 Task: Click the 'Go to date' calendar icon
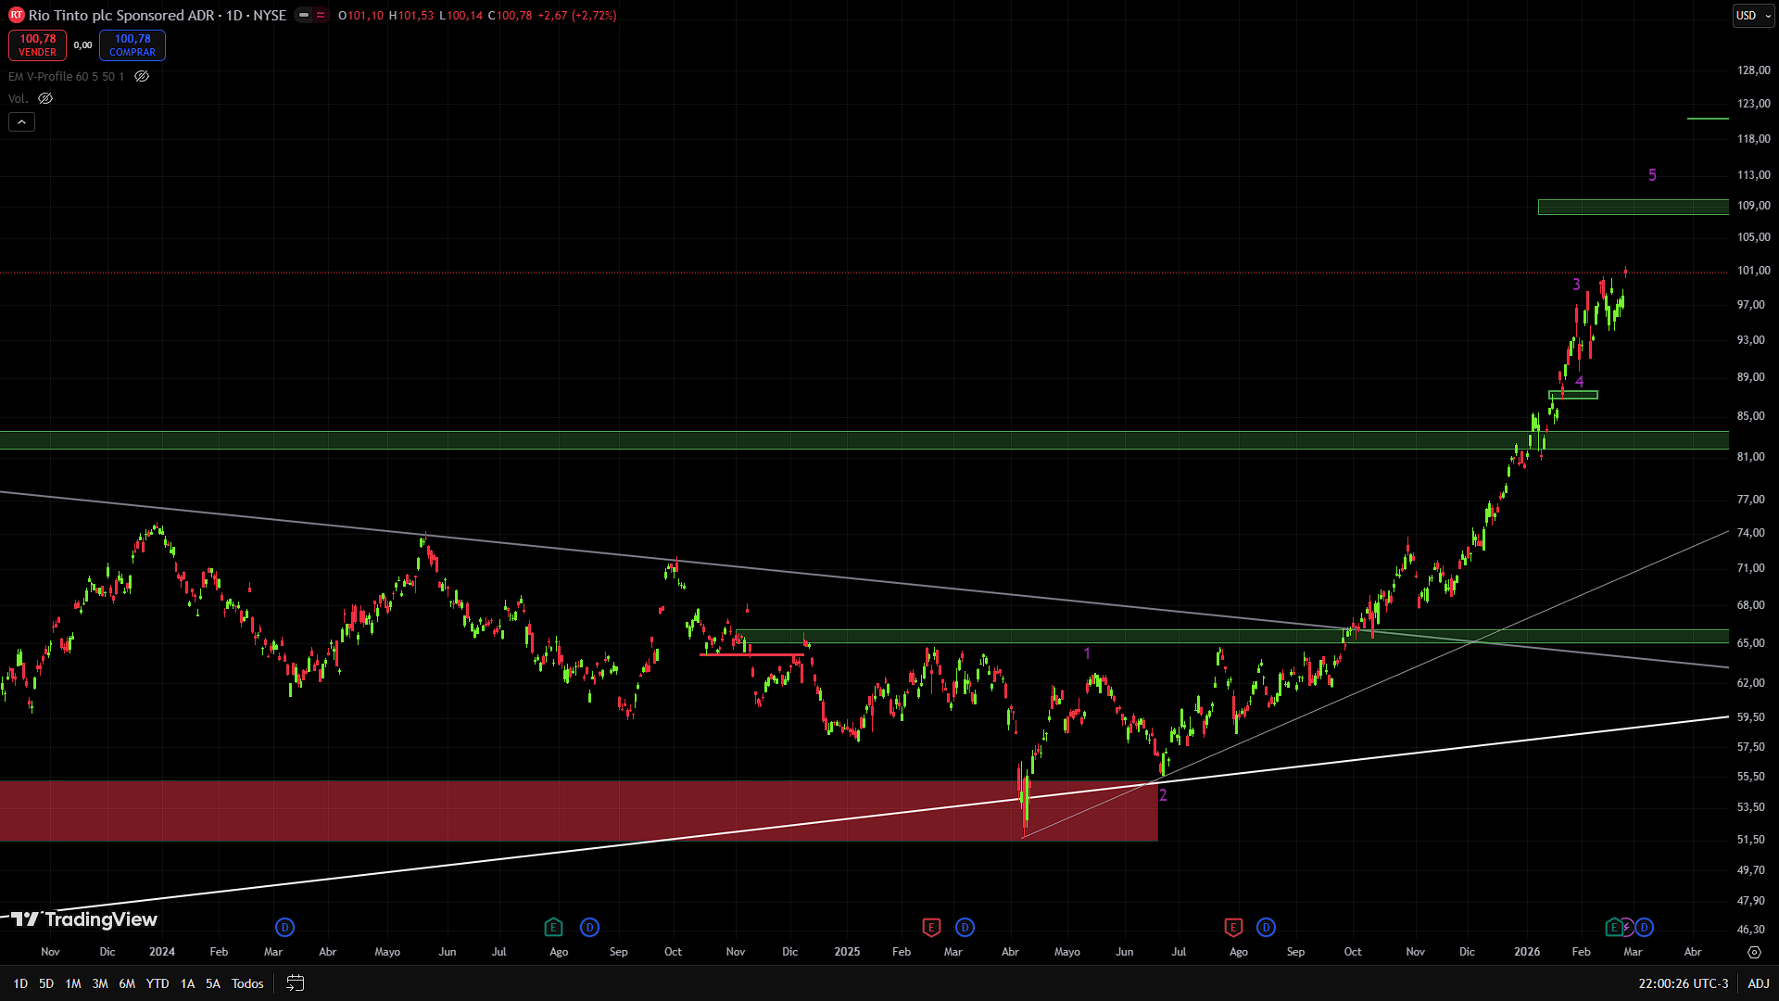pos(296,983)
